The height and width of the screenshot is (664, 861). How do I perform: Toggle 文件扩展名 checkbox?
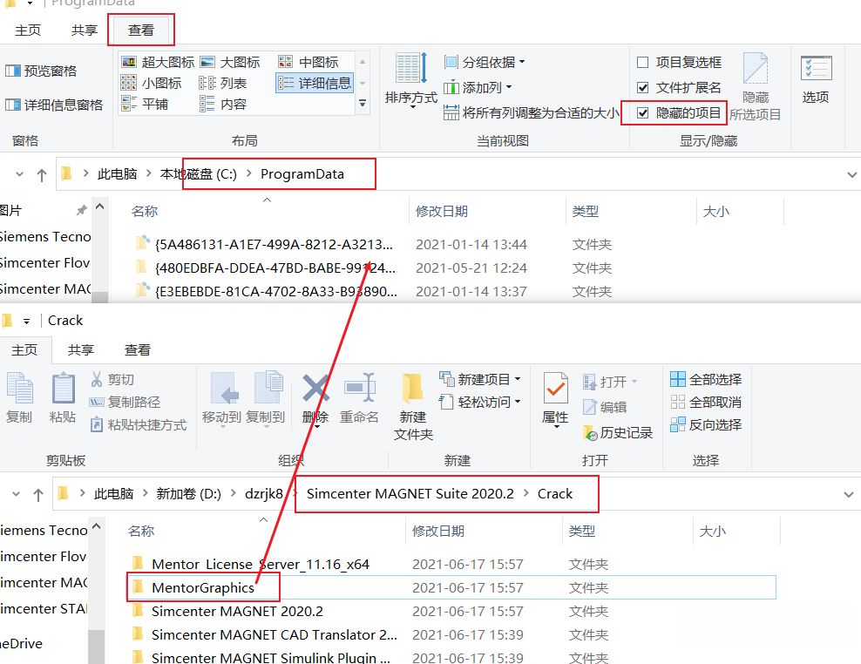point(642,87)
